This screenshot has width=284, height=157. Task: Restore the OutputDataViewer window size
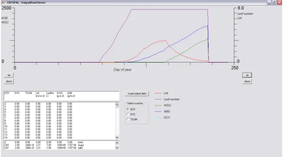pos(274,3)
